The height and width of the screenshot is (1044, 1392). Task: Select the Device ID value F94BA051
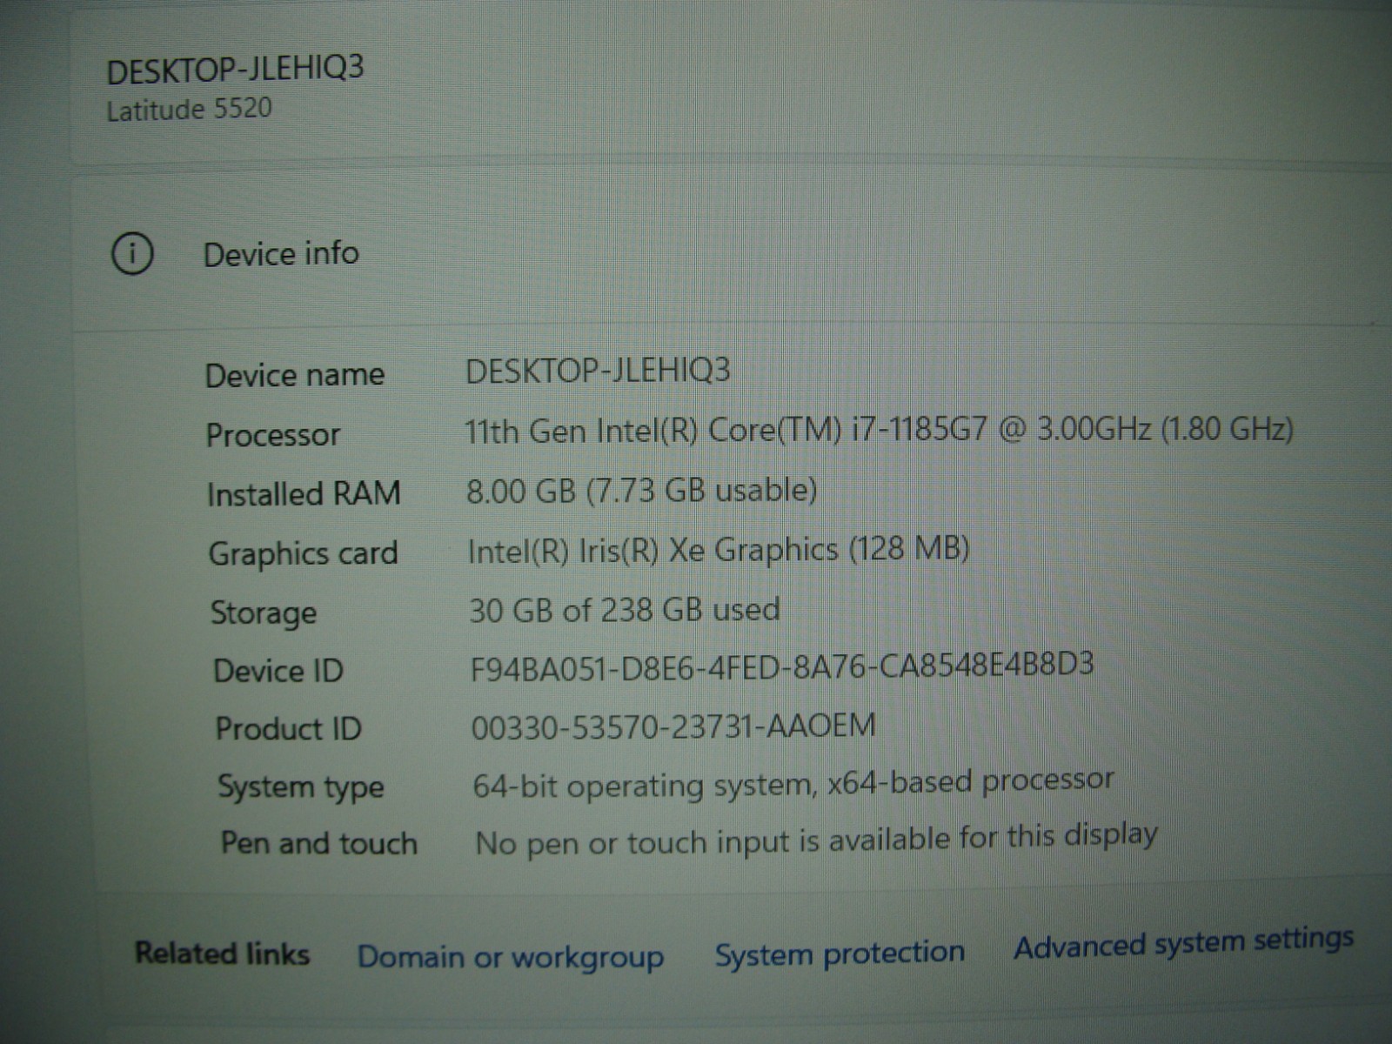pyautogui.click(x=782, y=666)
